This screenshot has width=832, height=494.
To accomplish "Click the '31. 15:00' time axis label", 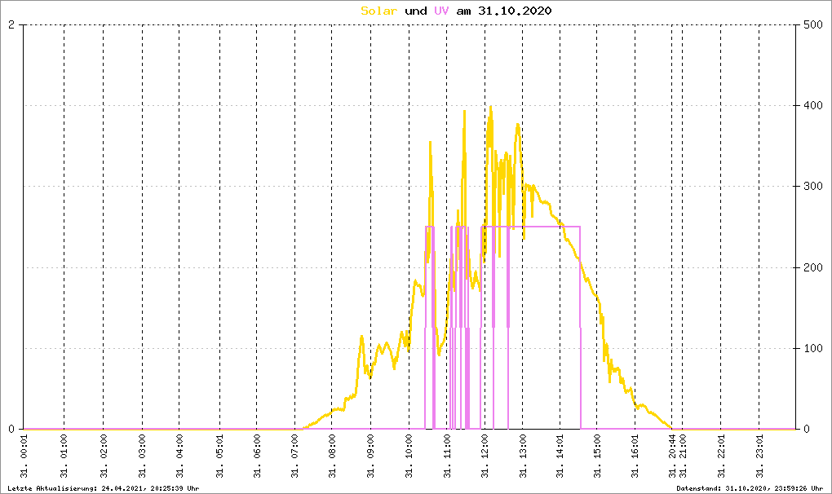I will (x=597, y=457).
